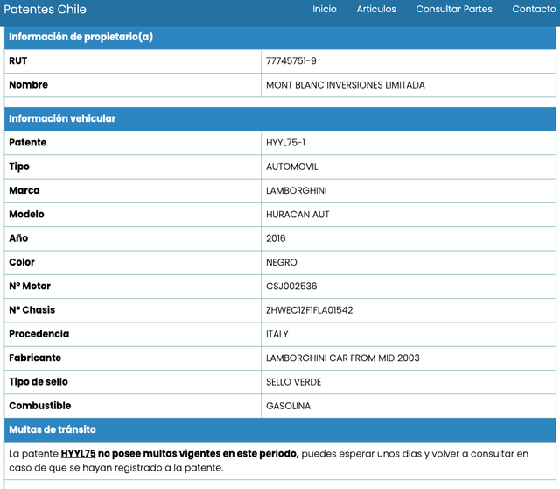The height and width of the screenshot is (489, 560).
Task: Follow the underlined HYYL75 link in the fines notice
Action: click(78, 454)
